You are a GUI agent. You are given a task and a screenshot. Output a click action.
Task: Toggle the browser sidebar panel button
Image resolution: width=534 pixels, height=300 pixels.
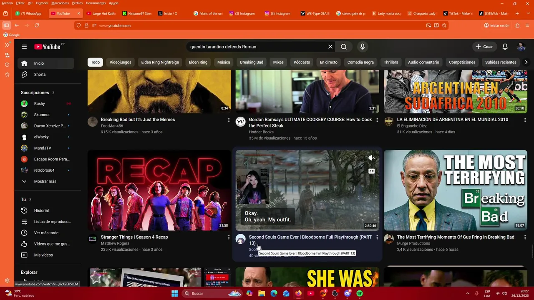point(6,25)
